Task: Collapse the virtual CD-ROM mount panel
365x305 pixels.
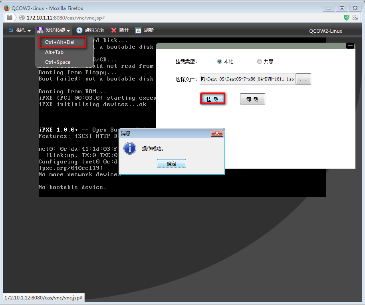Action: pos(350,46)
